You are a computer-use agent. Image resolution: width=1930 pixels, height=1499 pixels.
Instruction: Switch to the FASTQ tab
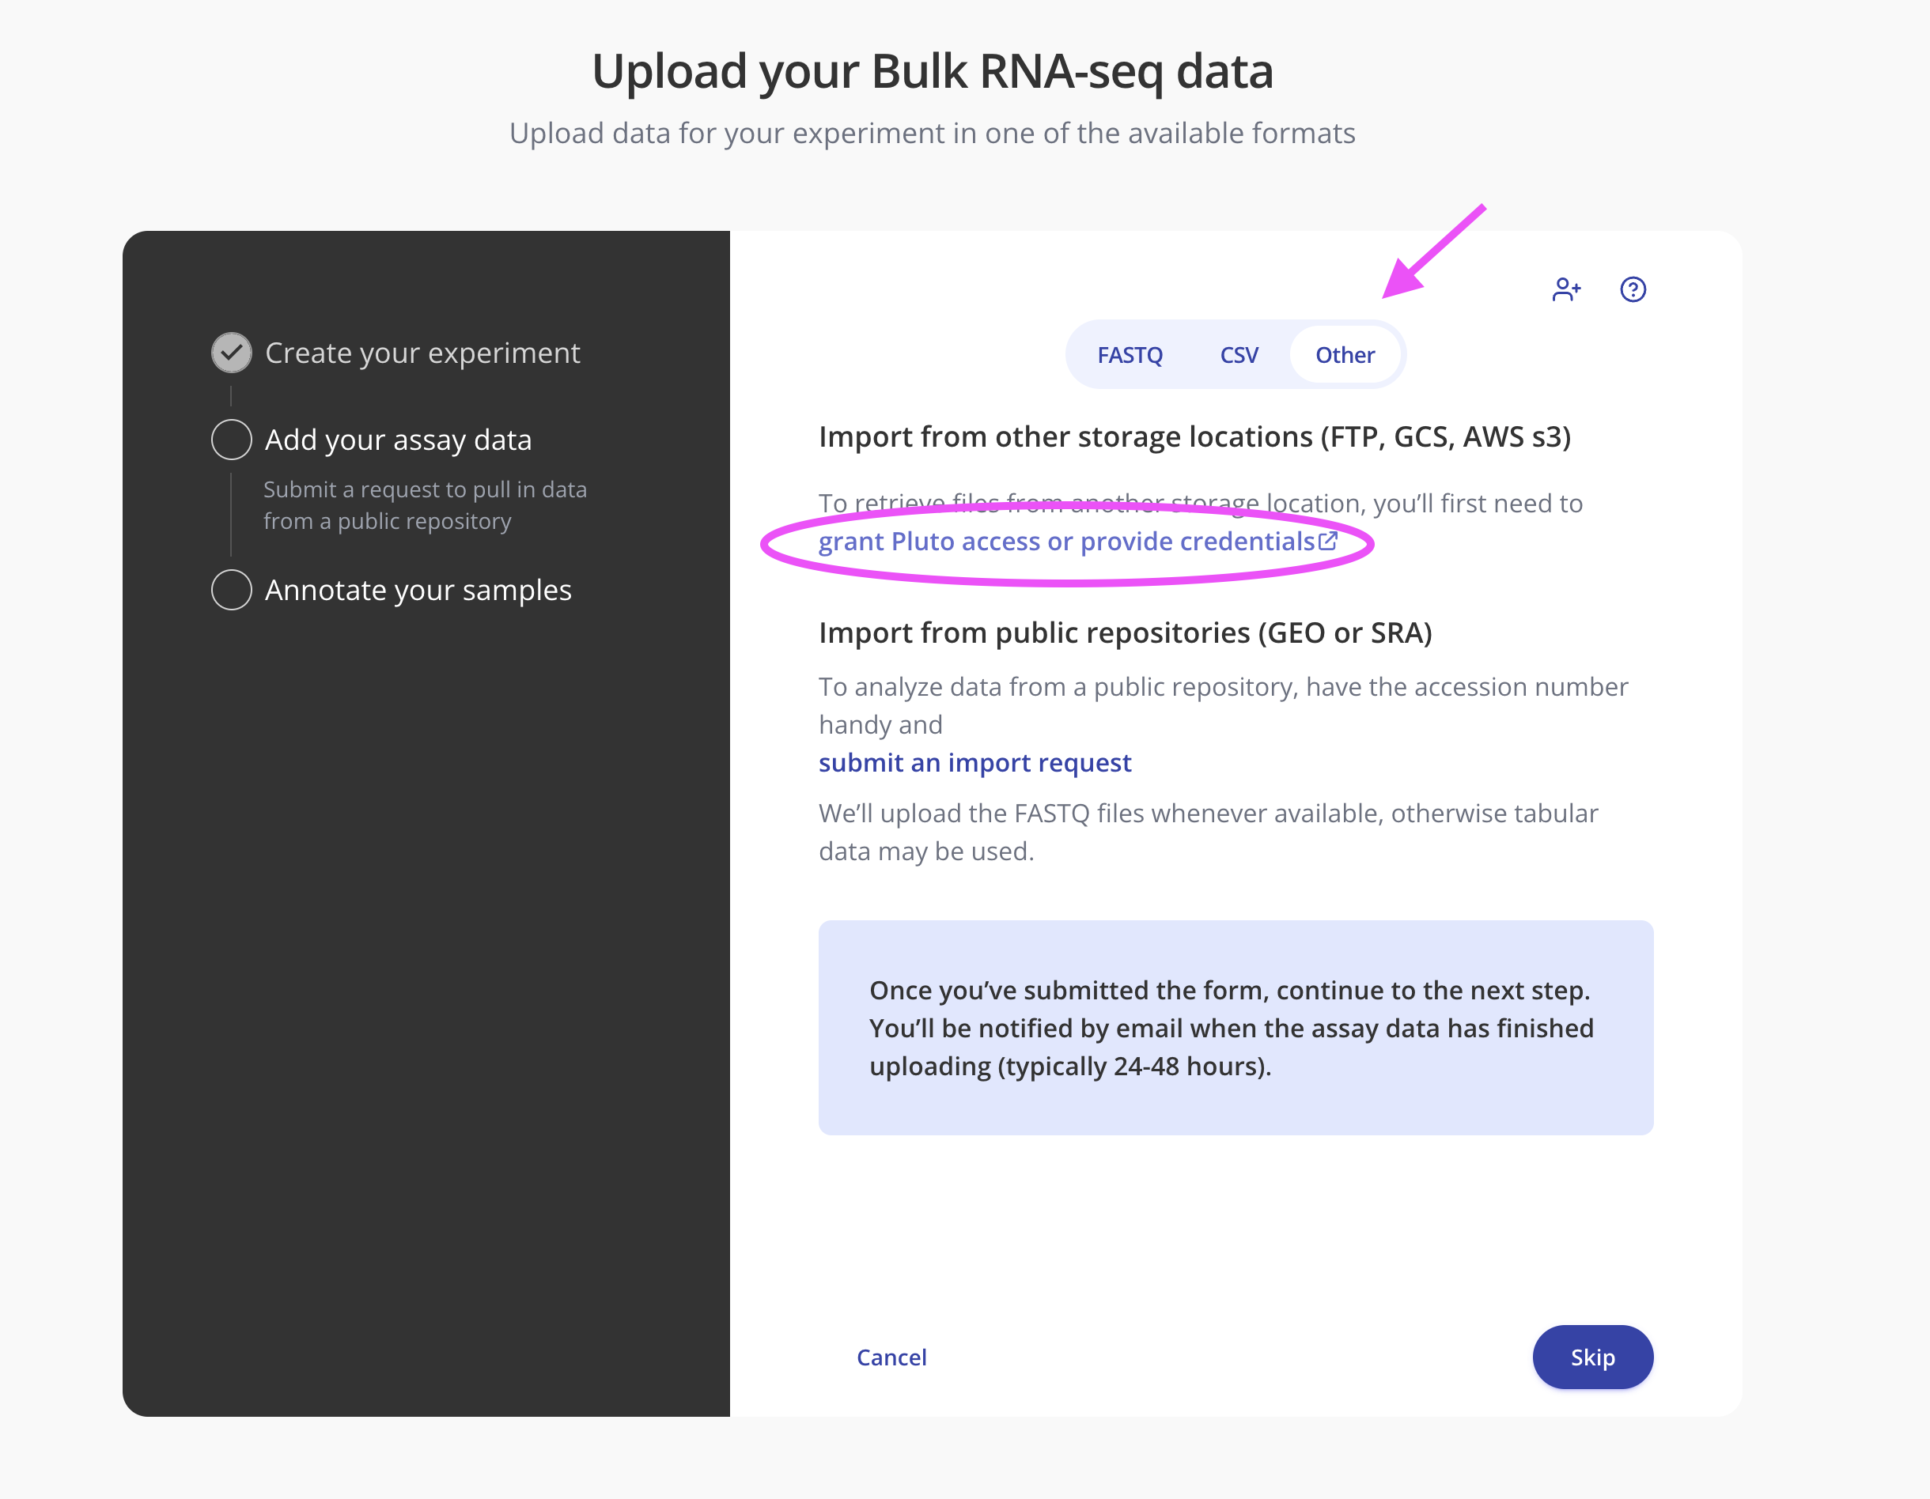point(1130,355)
